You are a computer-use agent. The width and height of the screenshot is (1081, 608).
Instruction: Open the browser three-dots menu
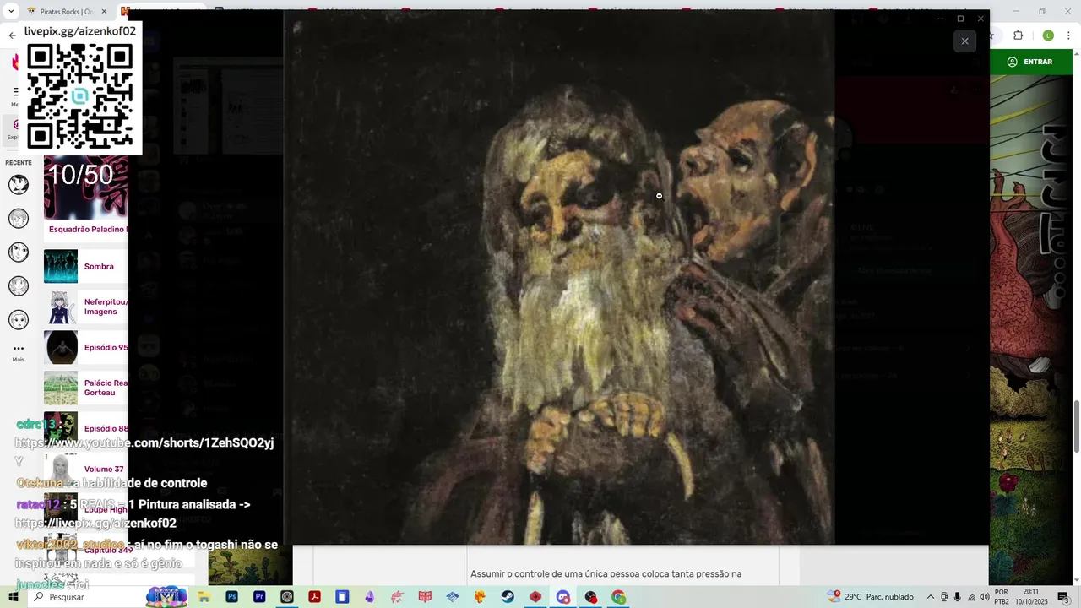[1069, 35]
